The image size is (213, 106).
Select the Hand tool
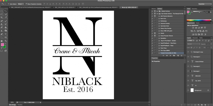(x=2, y=41)
